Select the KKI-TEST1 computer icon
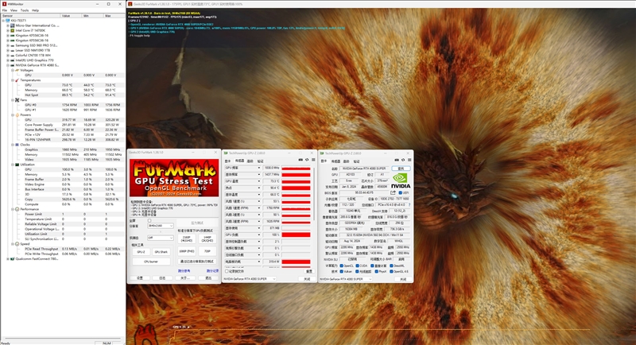 [x=8, y=20]
